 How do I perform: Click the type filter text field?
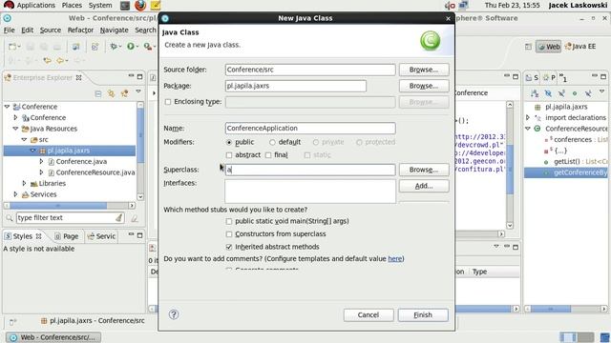(x=70, y=218)
